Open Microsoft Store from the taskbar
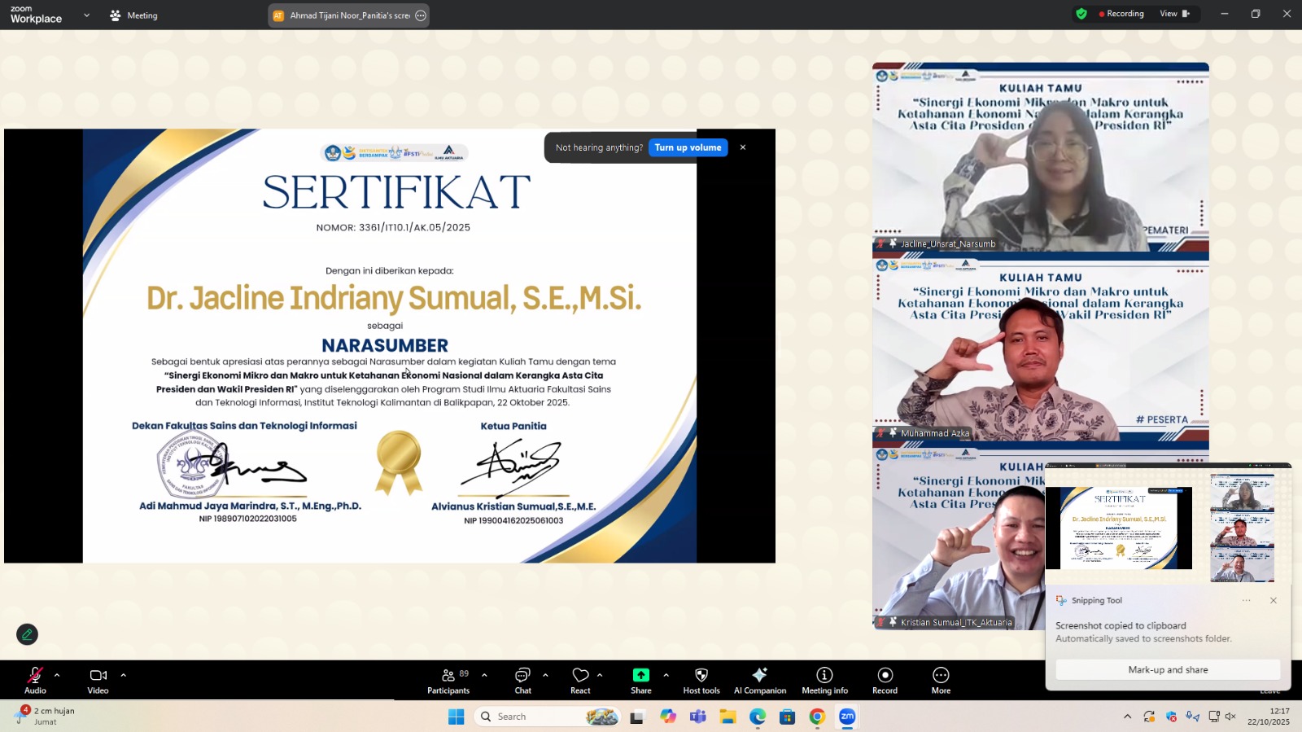 [x=787, y=717]
